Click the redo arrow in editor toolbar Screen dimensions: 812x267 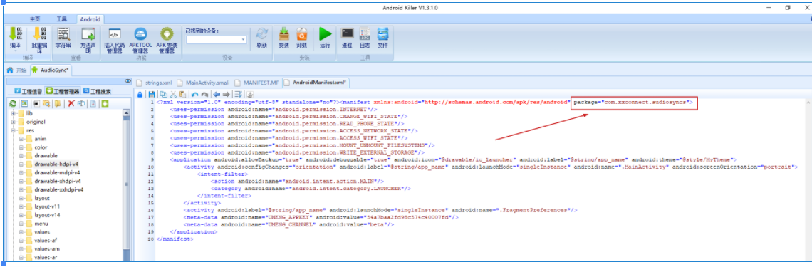click(204, 95)
